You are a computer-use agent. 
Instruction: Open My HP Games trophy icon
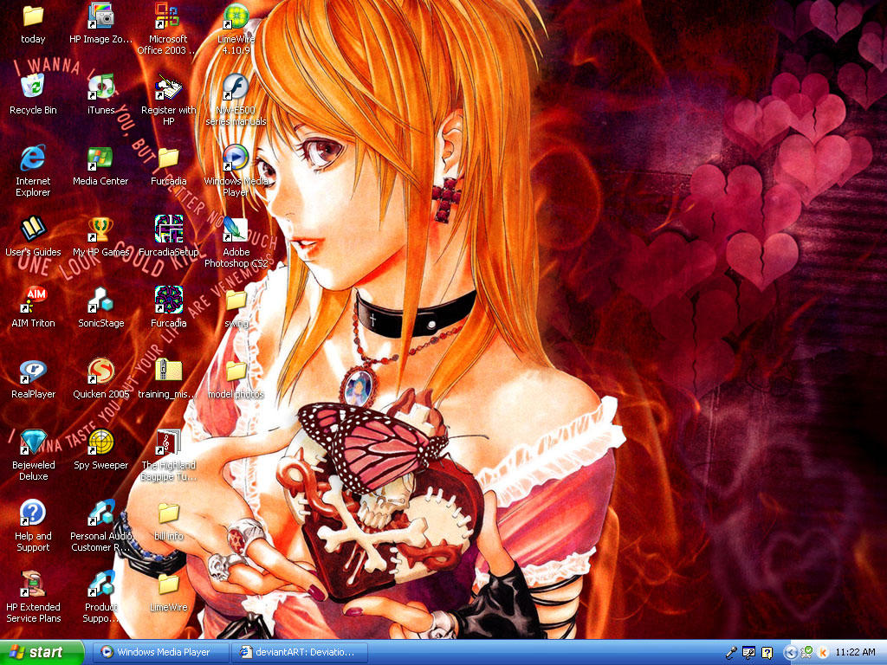pos(100,229)
